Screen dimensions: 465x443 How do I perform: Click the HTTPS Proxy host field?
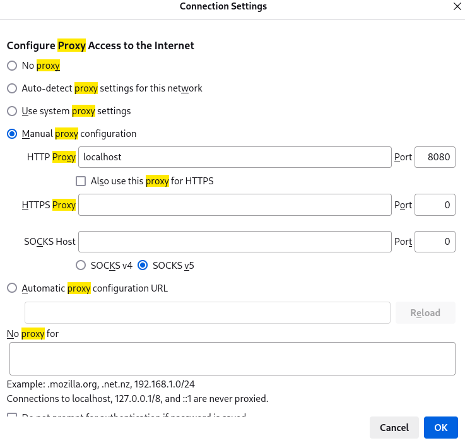coord(235,205)
